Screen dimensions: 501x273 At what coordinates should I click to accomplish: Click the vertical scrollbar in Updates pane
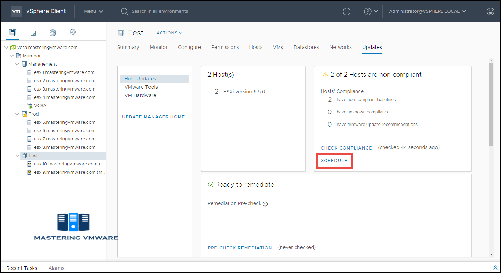[491, 104]
